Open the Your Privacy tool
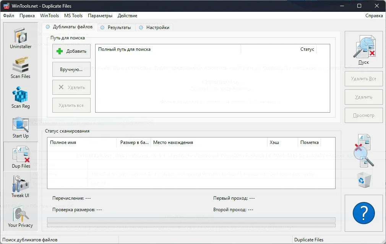 [21, 217]
